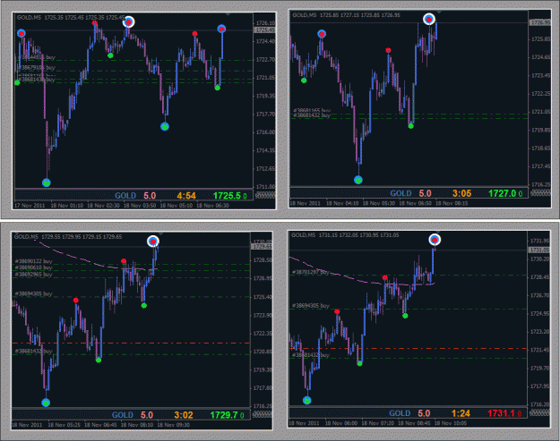Screen dimensions: 560x441
Task: Select the blue-ringed green low marker in the 1729.7 chart
Action: pos(46,403)
